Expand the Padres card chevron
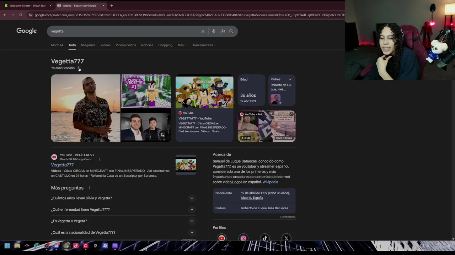 290,79
